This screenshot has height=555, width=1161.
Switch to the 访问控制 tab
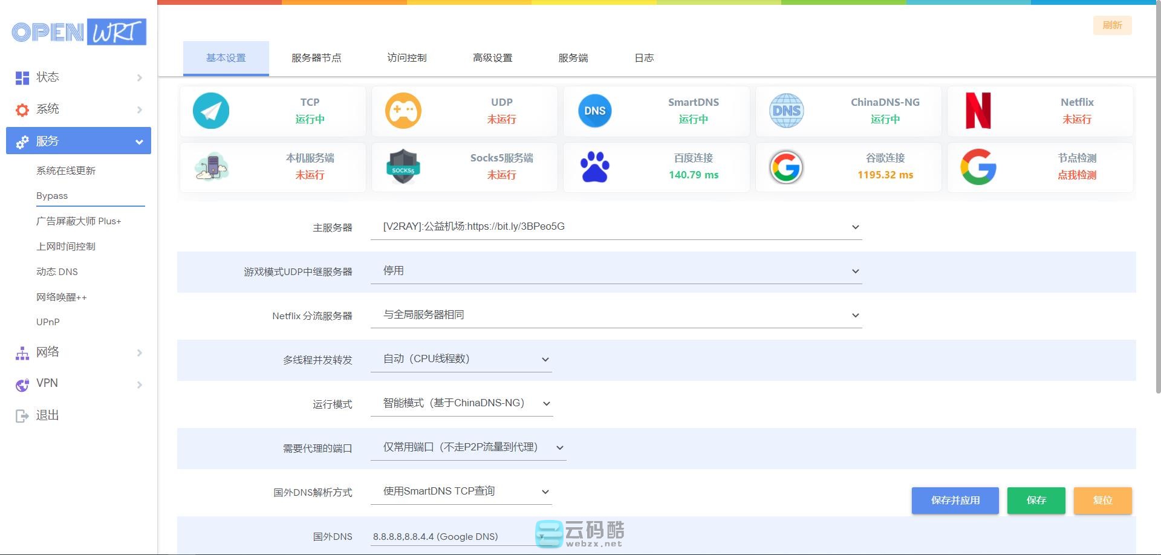pos(407,58)
